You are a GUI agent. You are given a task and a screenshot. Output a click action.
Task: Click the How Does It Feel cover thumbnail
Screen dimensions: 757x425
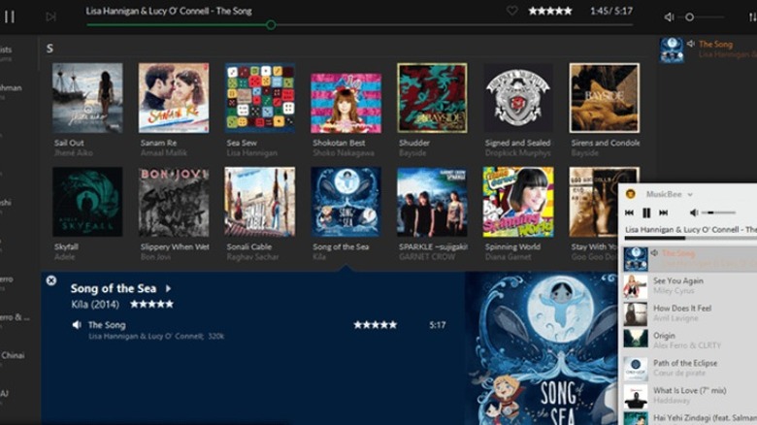point(636,314)
